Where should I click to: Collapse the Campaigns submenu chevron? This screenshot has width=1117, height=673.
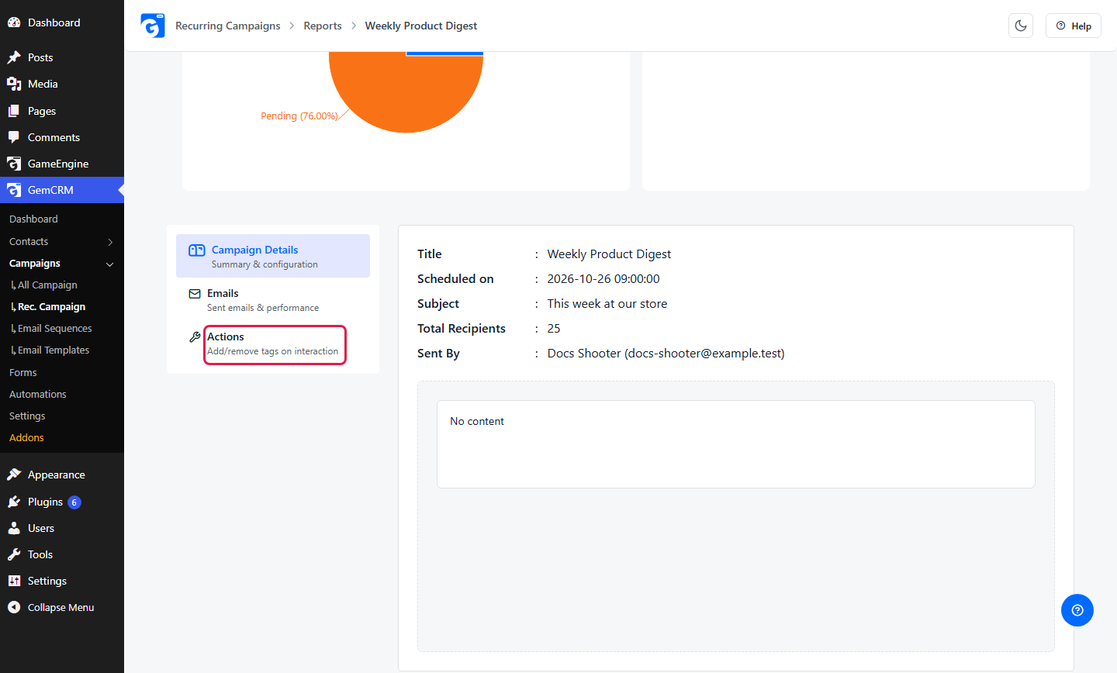[x=110, y=264]
